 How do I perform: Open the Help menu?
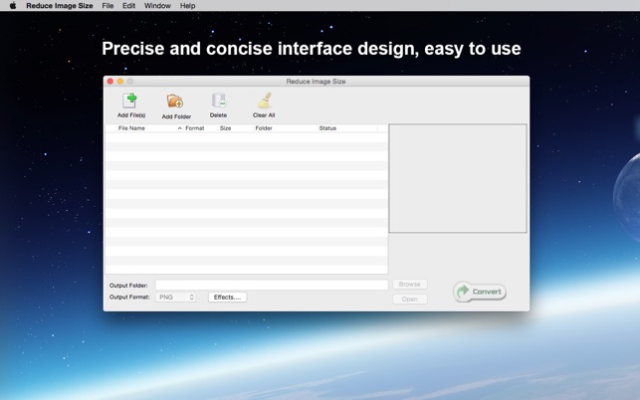[x=188, y=6]
